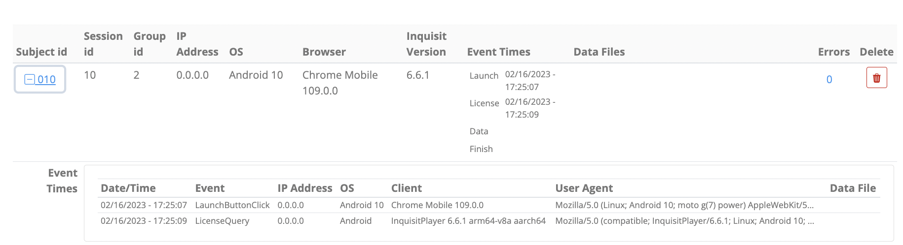
Task: Click the Date/Time header in event table
Action: click(x=128, y=188)
